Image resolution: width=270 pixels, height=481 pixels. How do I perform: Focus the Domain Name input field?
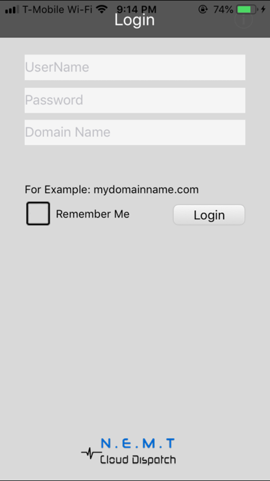tap(135, 132)
